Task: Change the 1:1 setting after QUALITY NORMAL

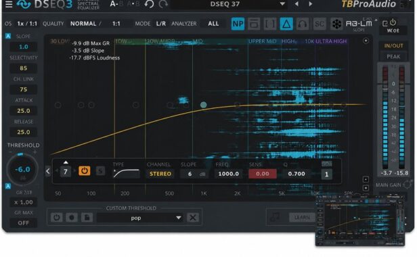Action: (116, 24)
